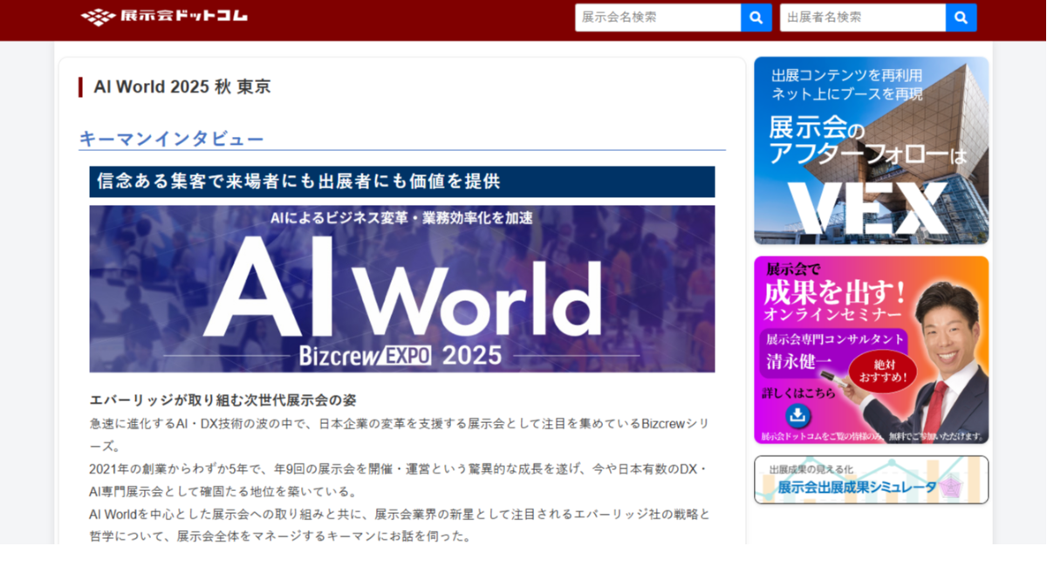Select the キーマンインタビュー section heading
This screenshot has width=1047, height=567.
point(171,139)
